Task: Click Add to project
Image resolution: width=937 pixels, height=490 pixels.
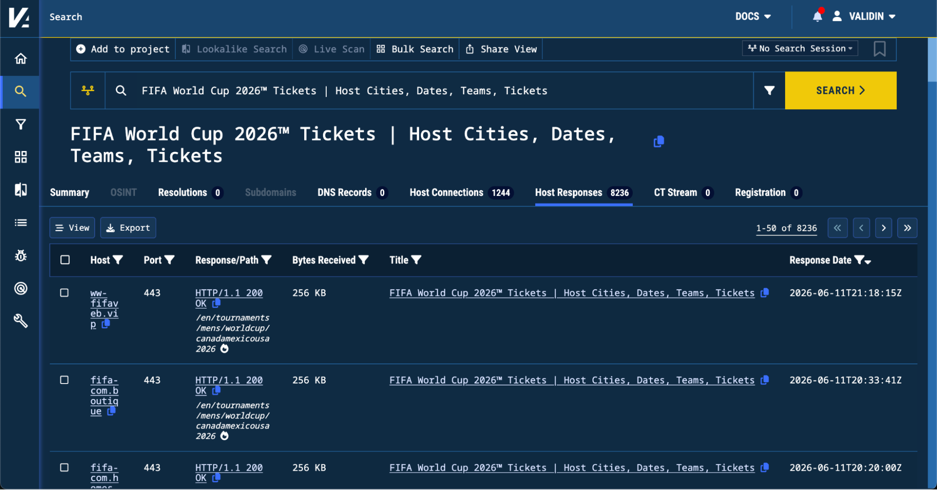Action: (123, 49)
